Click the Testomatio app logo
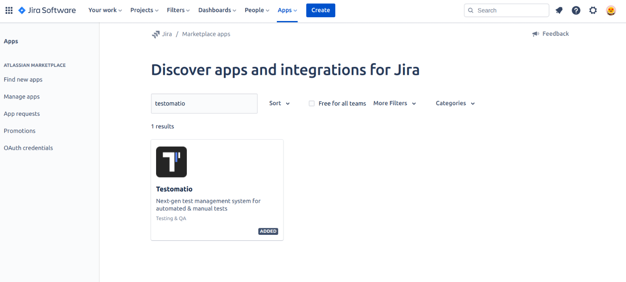The image size is (626, 282). [171, 162]
